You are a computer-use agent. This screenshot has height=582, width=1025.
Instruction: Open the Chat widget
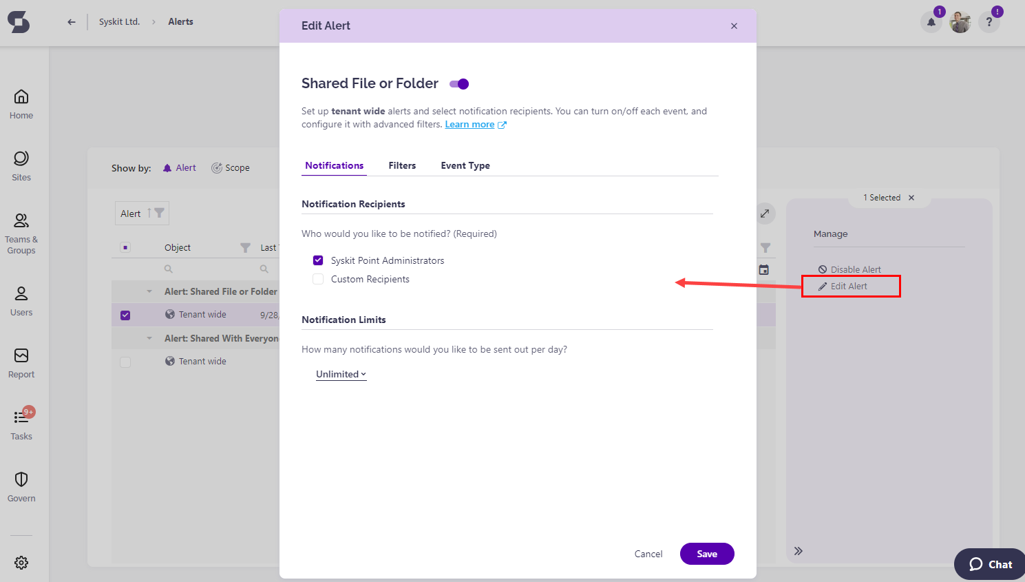[990, 564]
